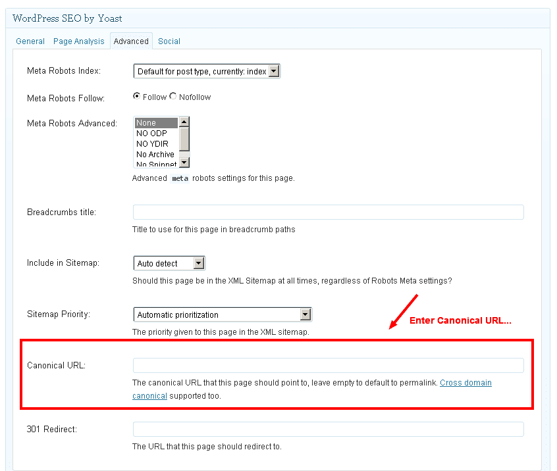Select the Follow radio button
The width and height of the screenshot is (557, 471).
[136, 96]
